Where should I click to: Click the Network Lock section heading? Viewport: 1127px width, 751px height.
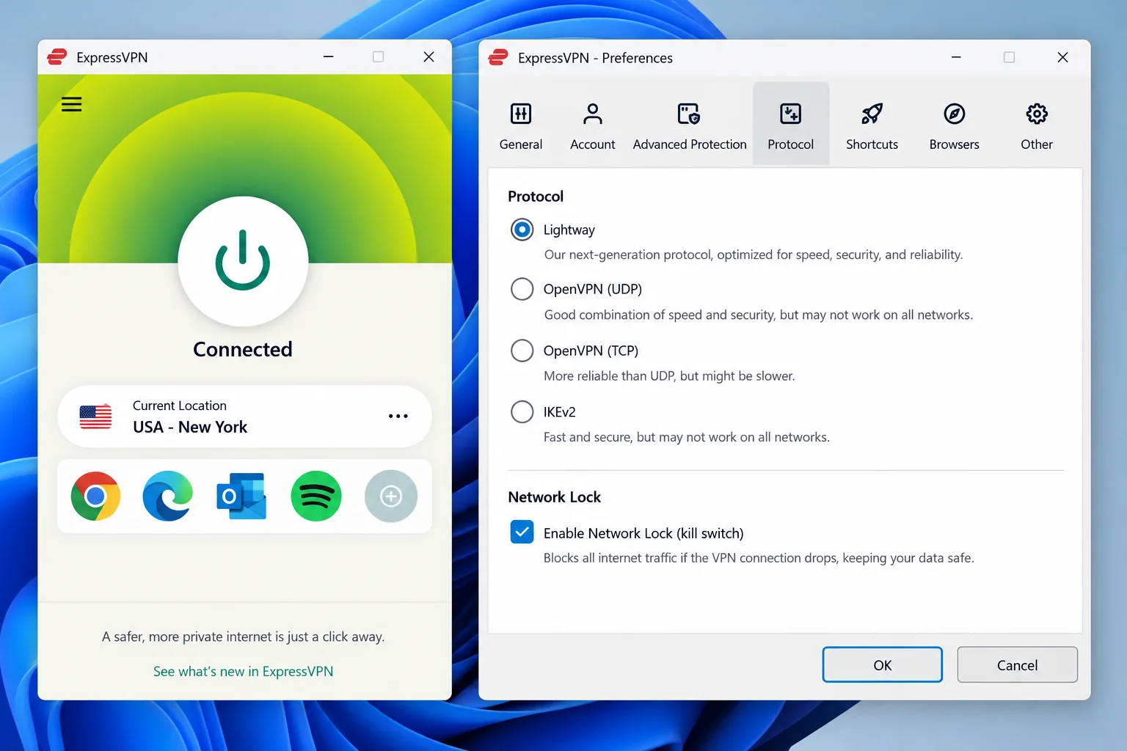[x=554, y=497]
